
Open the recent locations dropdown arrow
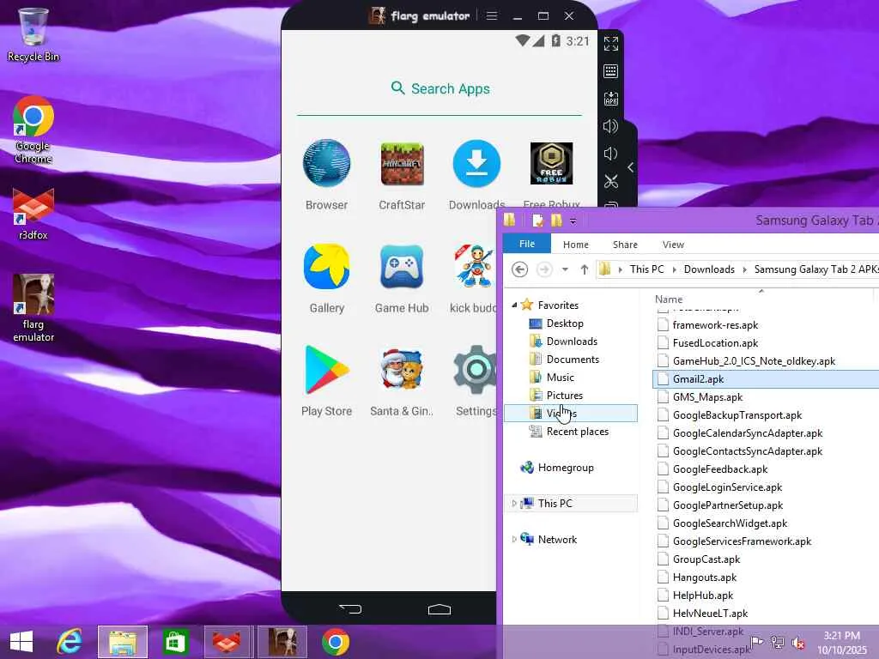click(x=565, y=269)
